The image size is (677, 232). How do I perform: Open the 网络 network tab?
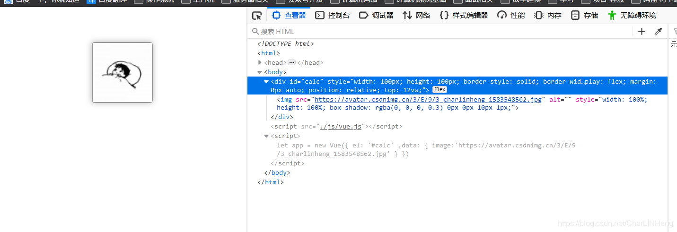(416, 16)
